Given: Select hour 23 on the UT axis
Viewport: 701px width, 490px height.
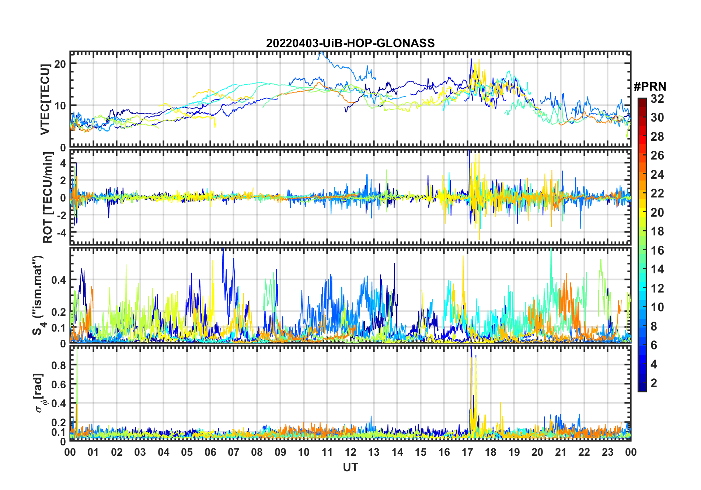Looking at the screenshot, I should point(608,452).
